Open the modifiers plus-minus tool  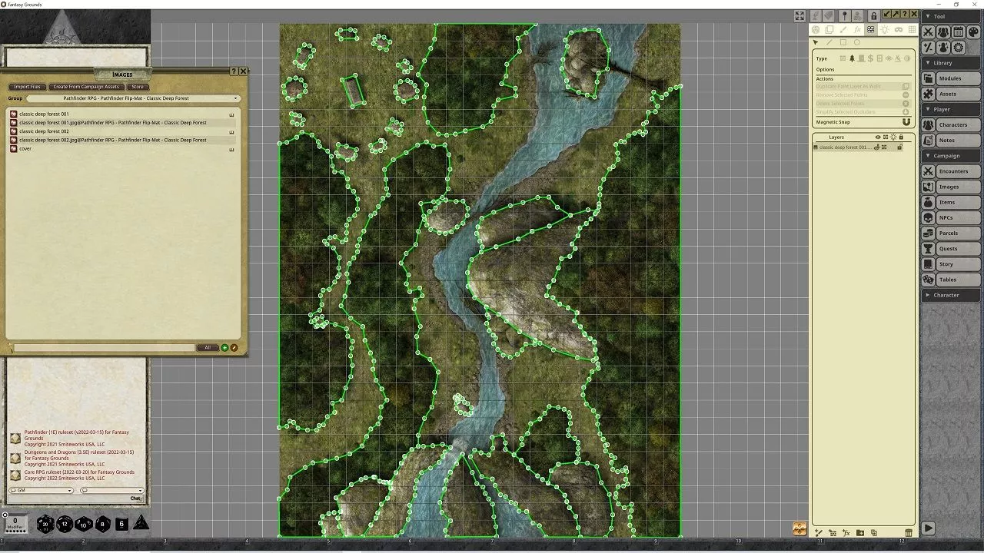coord(928,48)
